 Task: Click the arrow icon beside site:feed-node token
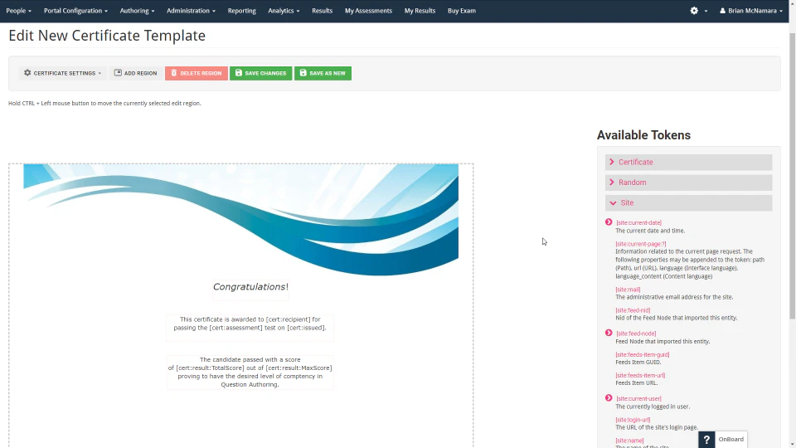pyautogui.click(x=609, y=333)
